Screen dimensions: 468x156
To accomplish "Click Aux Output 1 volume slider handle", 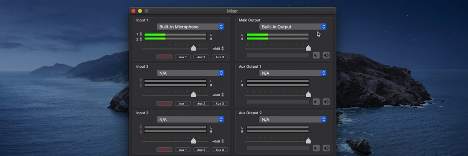I will pyautogui.click(x=308, y=94).
